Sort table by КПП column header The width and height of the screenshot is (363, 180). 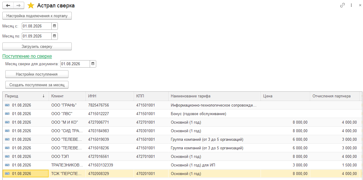pos(151,96)
